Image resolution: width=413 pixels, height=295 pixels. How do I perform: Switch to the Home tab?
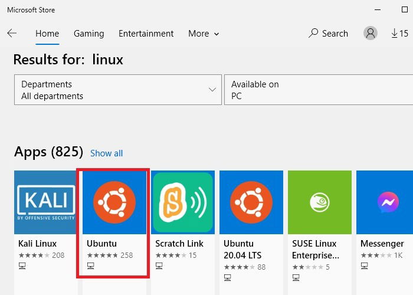click(x=47, y=34)
